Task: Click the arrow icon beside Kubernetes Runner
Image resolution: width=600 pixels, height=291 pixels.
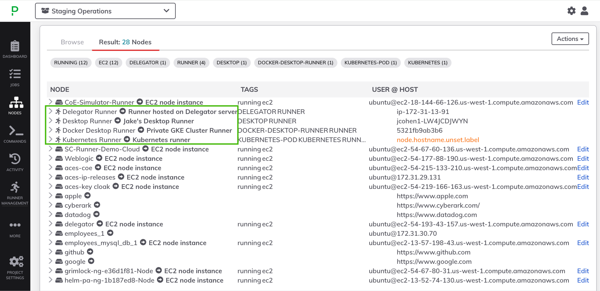Action: (127, 139)
